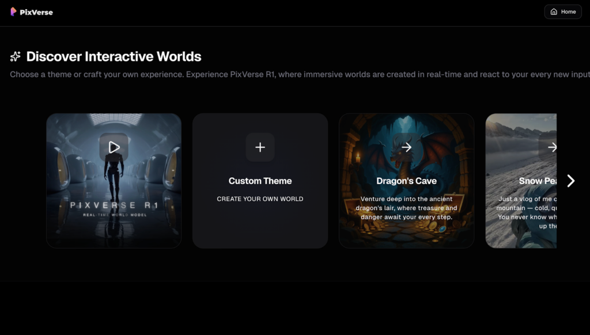Click the sparkle icon beside Discover heading
This screenshot has width=590, height=335.
pyautogui.click(x=16, y=56)
